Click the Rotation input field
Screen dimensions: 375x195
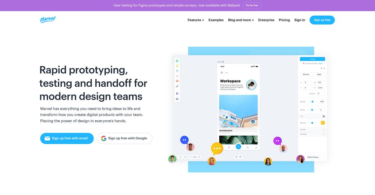point(321,93)
